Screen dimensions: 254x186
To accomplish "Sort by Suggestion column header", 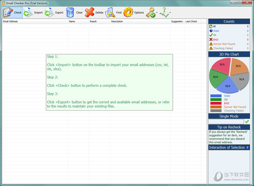I will (177, 22).
